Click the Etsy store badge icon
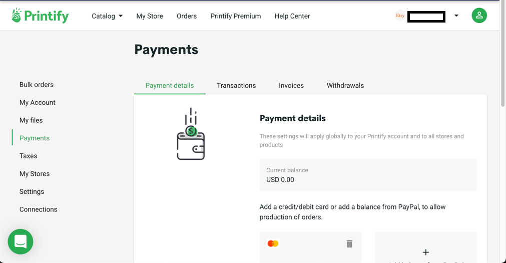This screenshot has width=506, height=263. point(400,16)
